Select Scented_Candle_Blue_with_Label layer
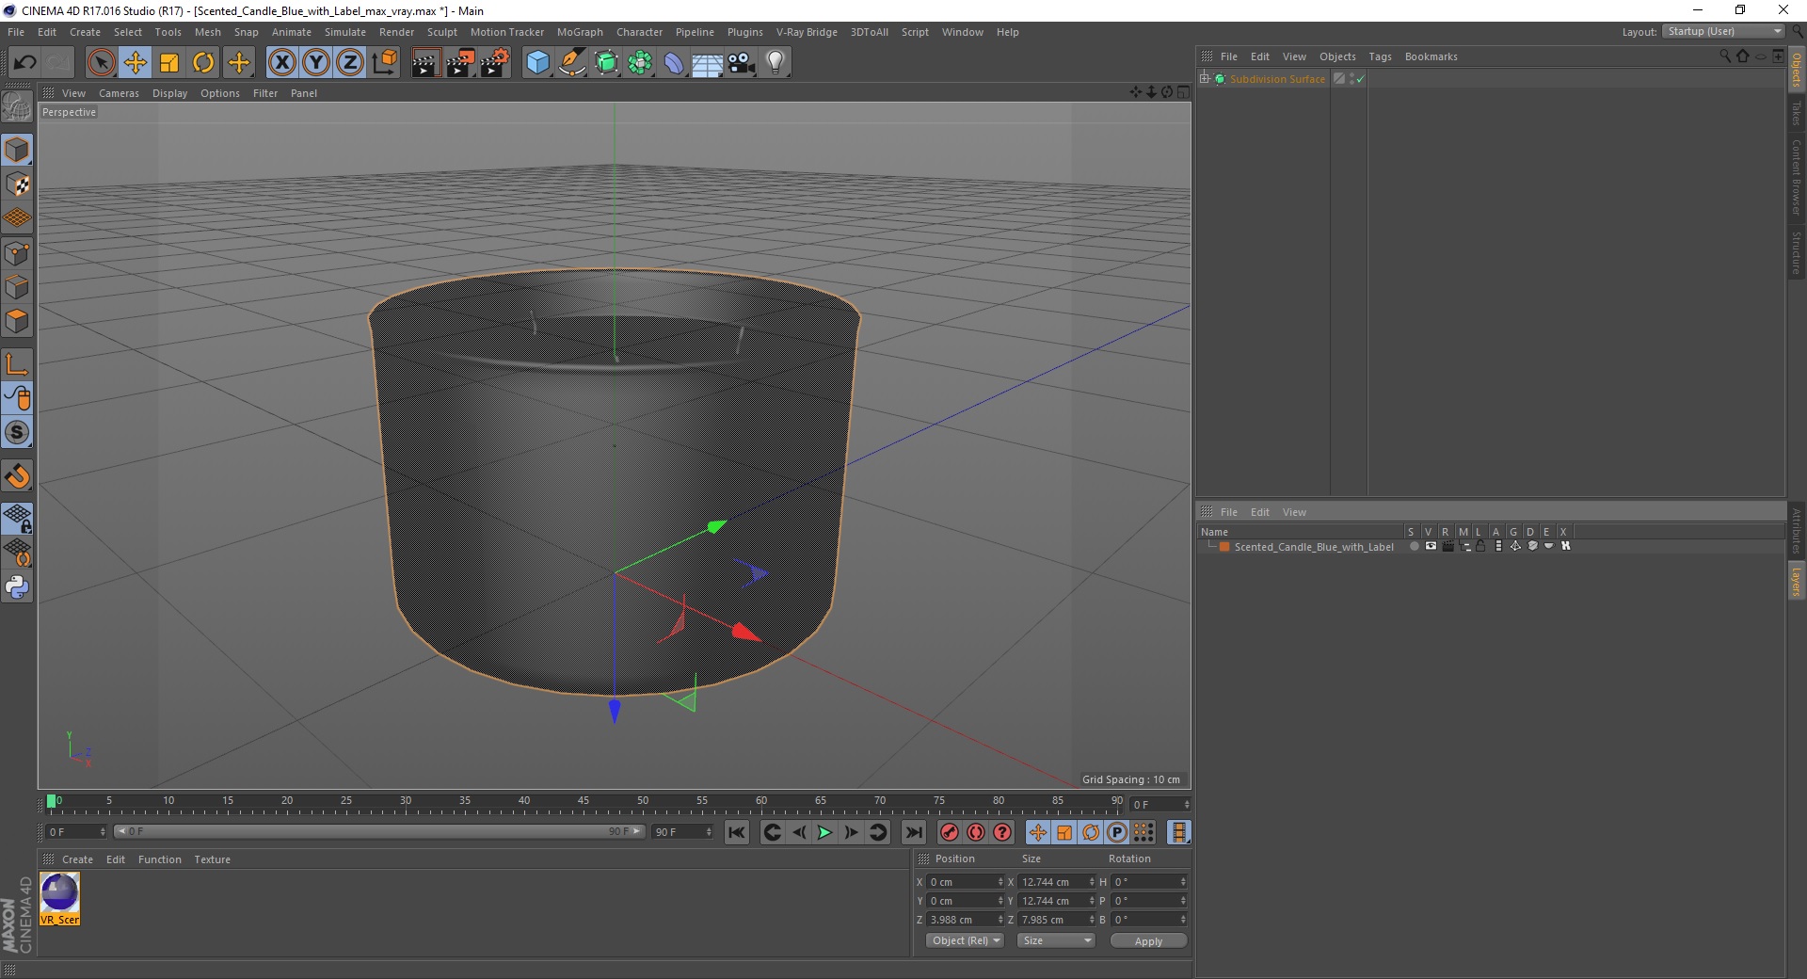The width and height of the screenshot is (1807, 979). 1314,547
